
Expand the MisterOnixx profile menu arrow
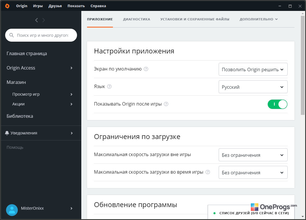click(72, 208)
